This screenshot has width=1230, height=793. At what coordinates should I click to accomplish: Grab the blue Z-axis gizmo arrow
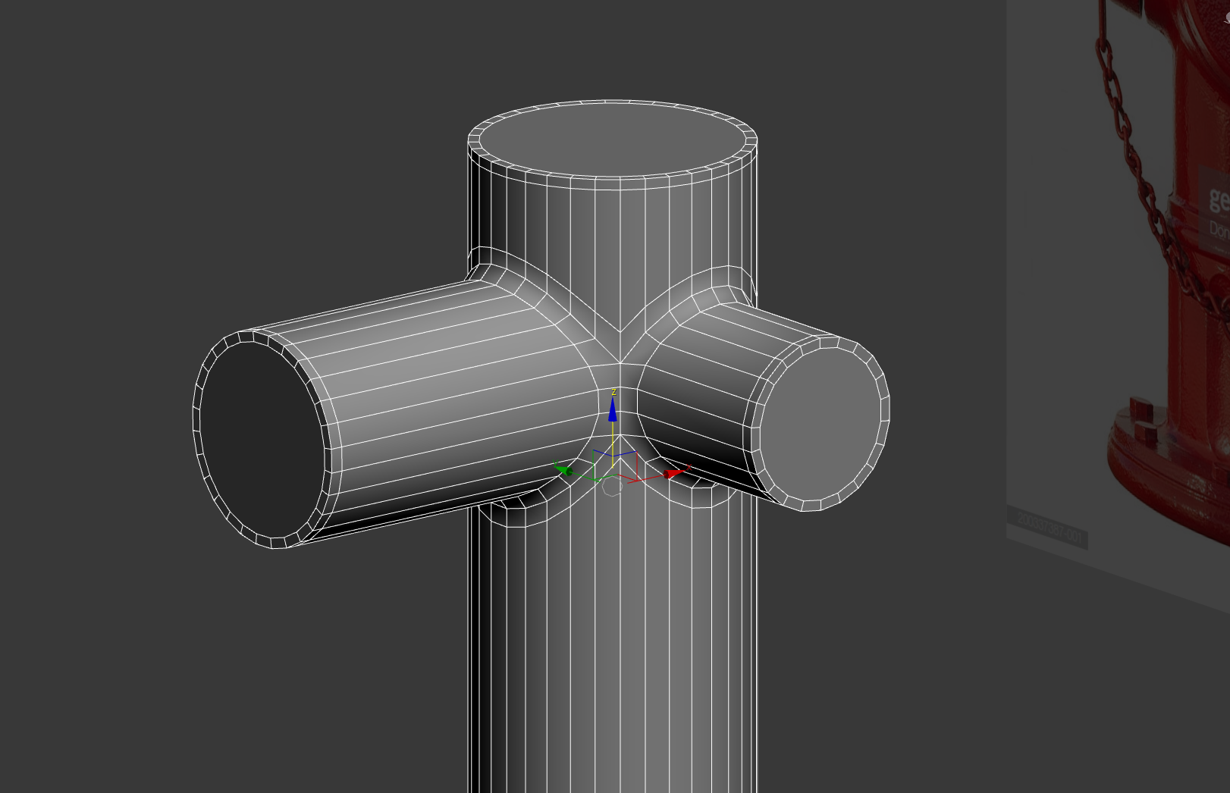[613, 409]
